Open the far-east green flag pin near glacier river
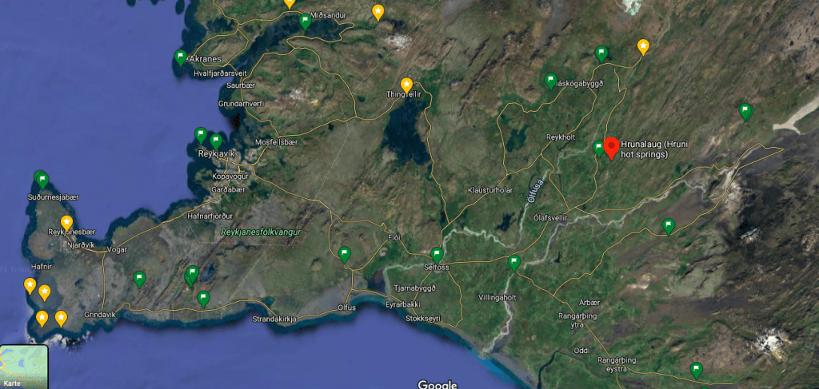Viewport: 819px width, 389px height. (745, 112)
